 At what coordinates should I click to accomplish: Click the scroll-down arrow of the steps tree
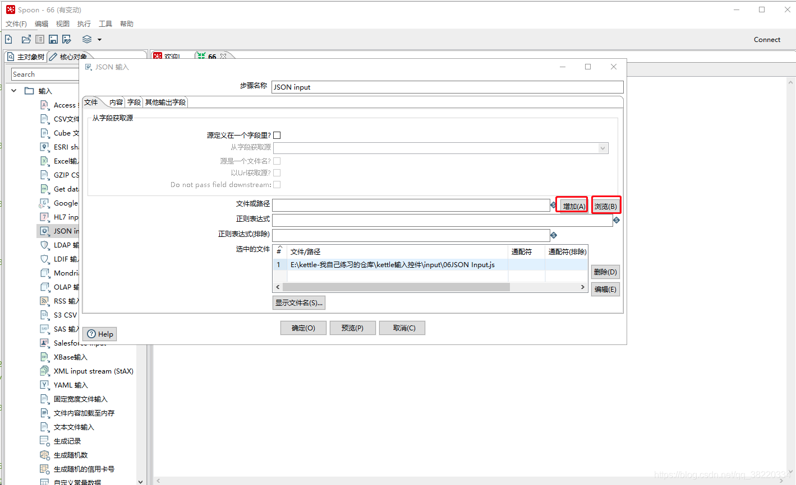tap(140, 481)
